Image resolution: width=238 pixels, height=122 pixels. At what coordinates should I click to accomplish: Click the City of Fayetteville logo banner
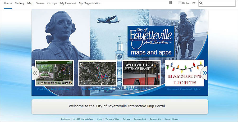151,41
